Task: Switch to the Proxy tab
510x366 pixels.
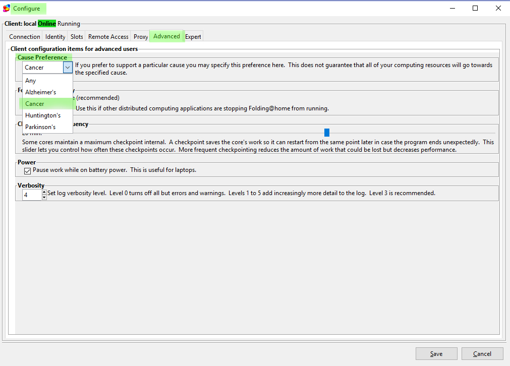Action: [x=141, y=37]
